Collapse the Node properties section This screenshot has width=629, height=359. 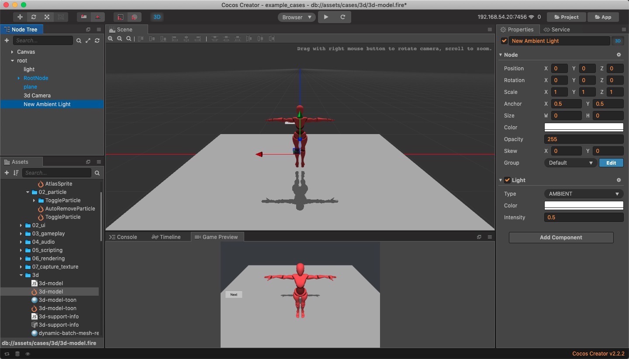[x=501, y=55]
